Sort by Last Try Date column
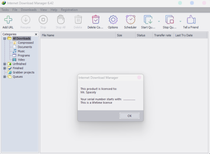Viewport: 210px width, 154px height. tap(190, 35)
